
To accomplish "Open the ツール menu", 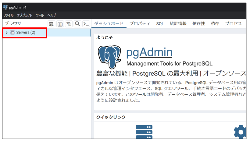I will coord(40,15).
